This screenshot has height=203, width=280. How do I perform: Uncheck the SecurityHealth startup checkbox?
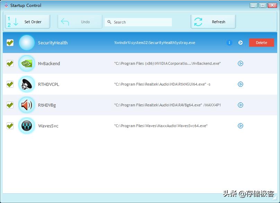click(x=10, y=43)
